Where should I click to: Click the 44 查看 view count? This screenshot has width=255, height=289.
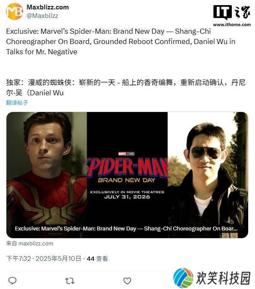[97, 258]
